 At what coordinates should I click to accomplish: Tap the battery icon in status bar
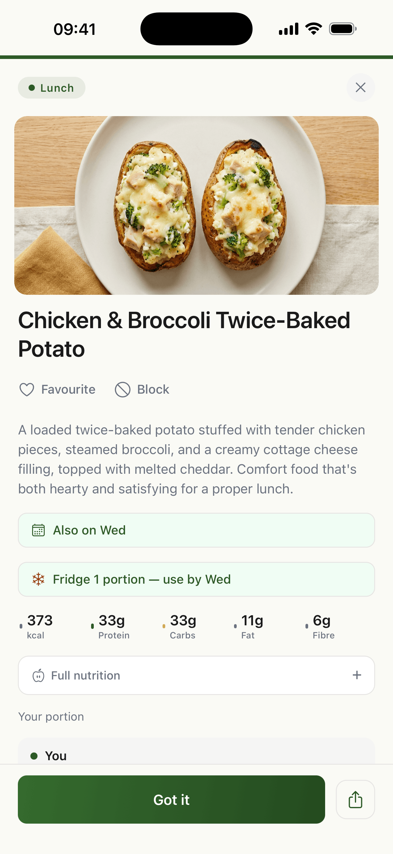343,29
